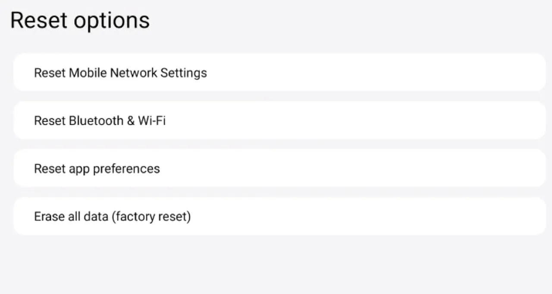The image size is (552, 294).
Task: Select Reset Bluetooth & Wi-Fi
Action: (x=279, y=120)
